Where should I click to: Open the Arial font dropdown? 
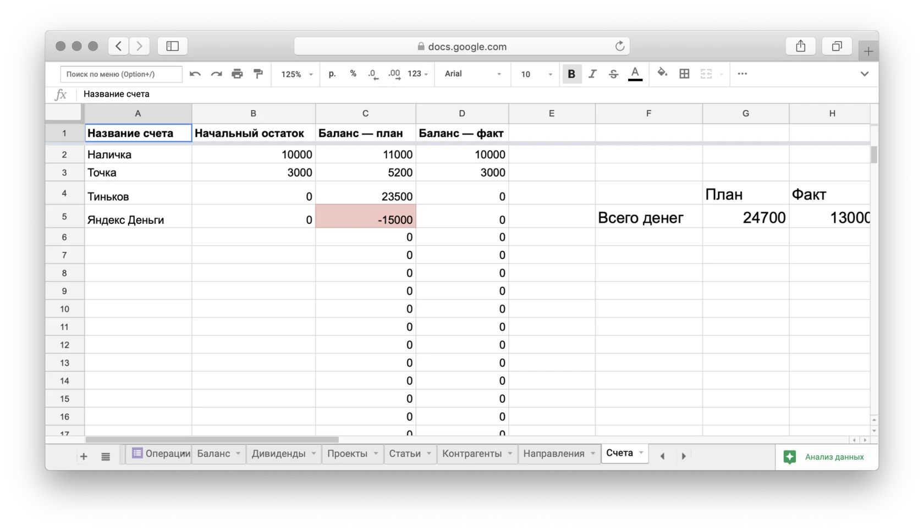[472, 74]
